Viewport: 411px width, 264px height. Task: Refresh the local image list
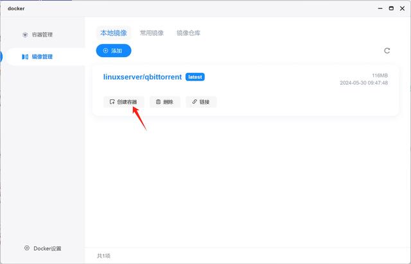pyautogui.click(x=387, y=51)
